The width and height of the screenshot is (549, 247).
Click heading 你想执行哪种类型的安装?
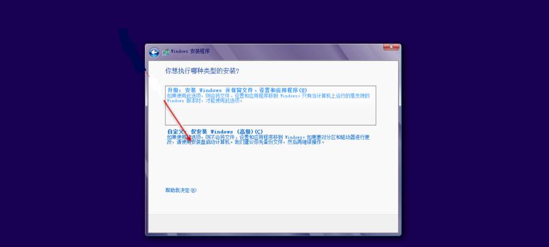(x=202, y=71)
